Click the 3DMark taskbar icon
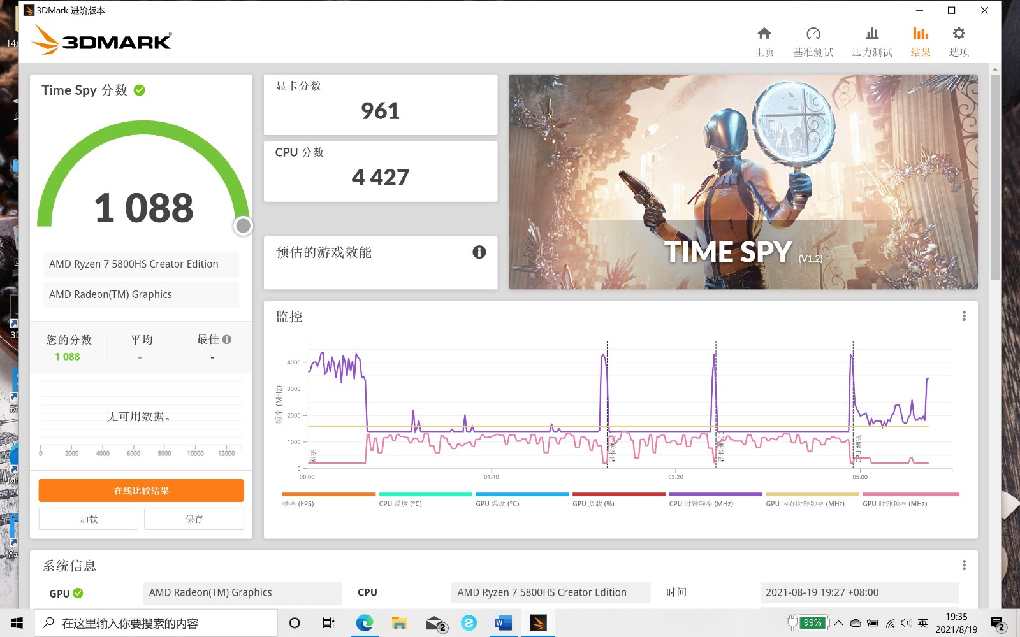The image size is (1020, 637). [538, 623]
